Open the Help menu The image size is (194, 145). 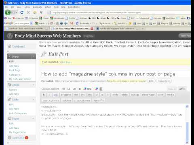pos(63,7)
